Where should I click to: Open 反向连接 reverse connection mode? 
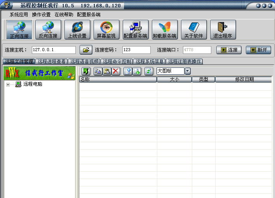click(x=48, y=29)
